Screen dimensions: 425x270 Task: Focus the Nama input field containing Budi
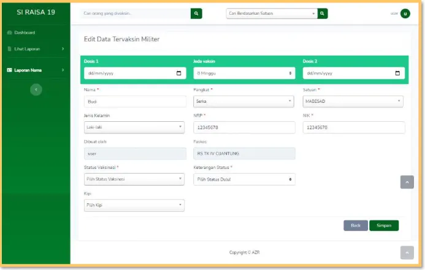135,102
